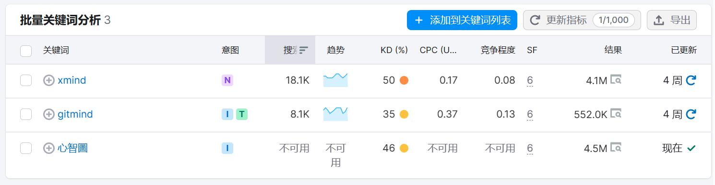The width and height of the screenshot is (715, 185).
Task: Tick the select-all checkbox in header
Action: pyautogui.click(x=26, y=51)
